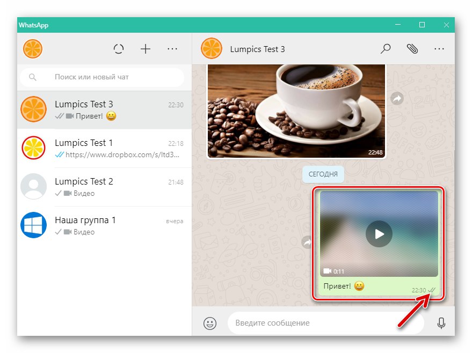Open the Lumpics Test 1 chat
This screenshot has height=353, width=472.
point(105,149)
